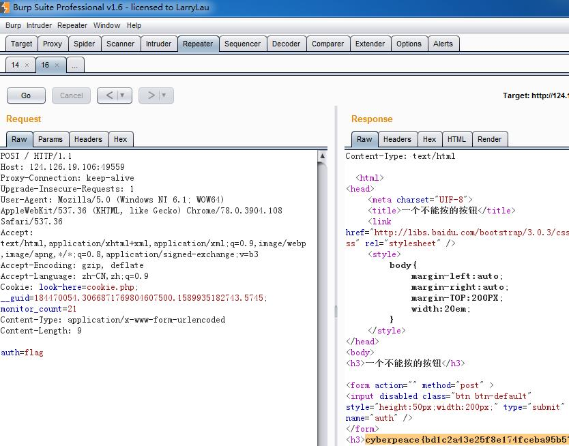Click the highlighted cyberpeace flag text
Image resolution: width=569 pixels, height=446 pixels.
click(x=467, y=440)
